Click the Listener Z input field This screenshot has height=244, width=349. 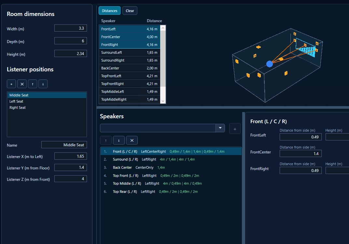coord(71,179)
